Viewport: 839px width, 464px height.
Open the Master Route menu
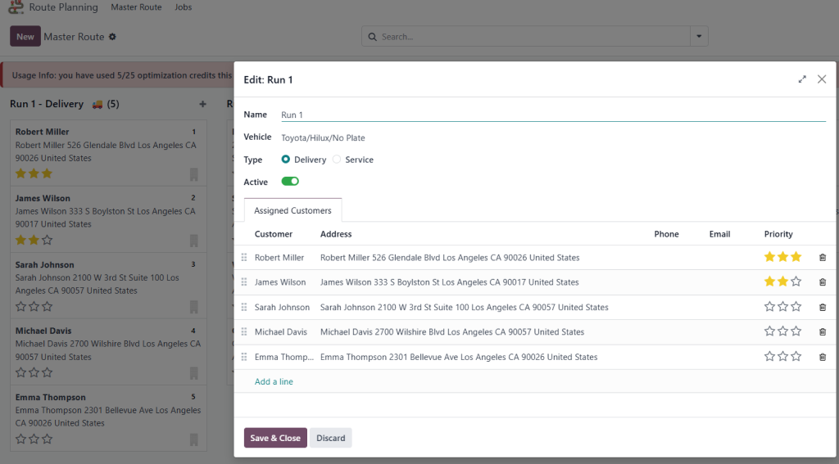[x=136, y=7]
